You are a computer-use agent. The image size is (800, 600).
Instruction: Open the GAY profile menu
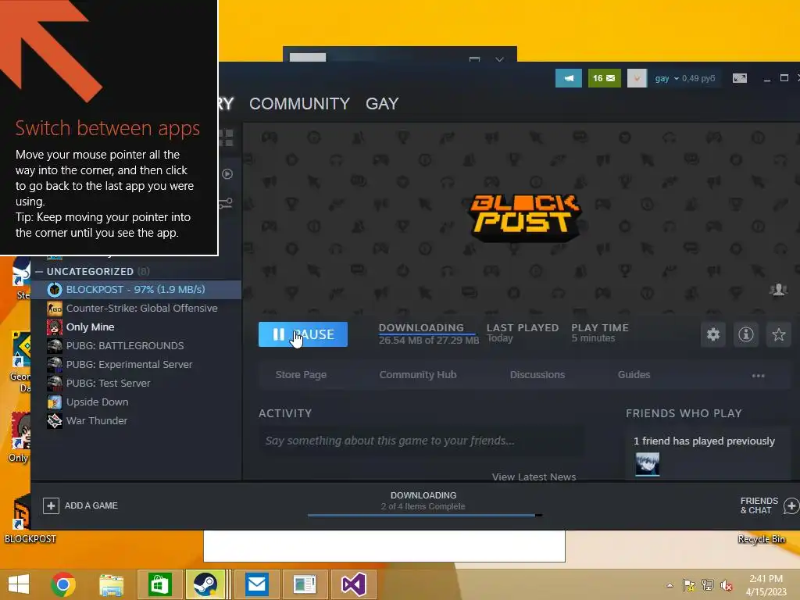point(382,104)
